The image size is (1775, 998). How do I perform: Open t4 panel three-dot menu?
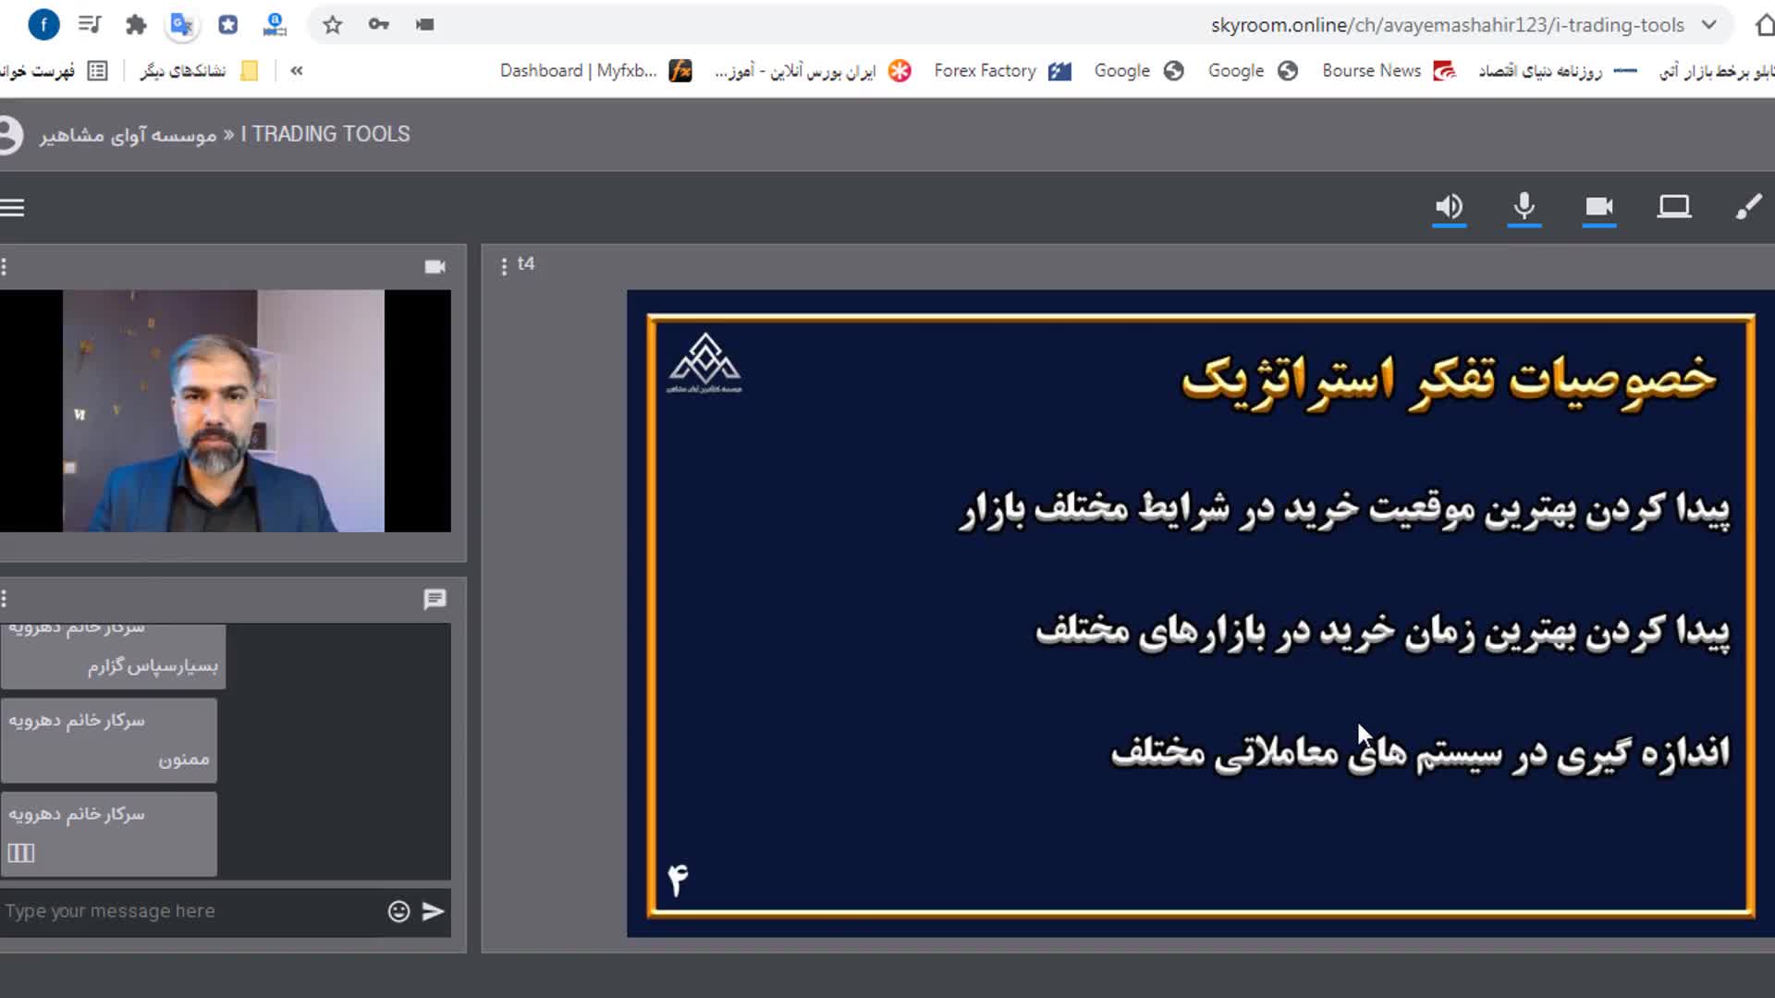504,266
